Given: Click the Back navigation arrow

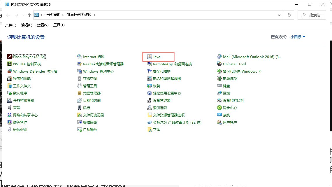Looking at the screenshot, I should point(8,15).
